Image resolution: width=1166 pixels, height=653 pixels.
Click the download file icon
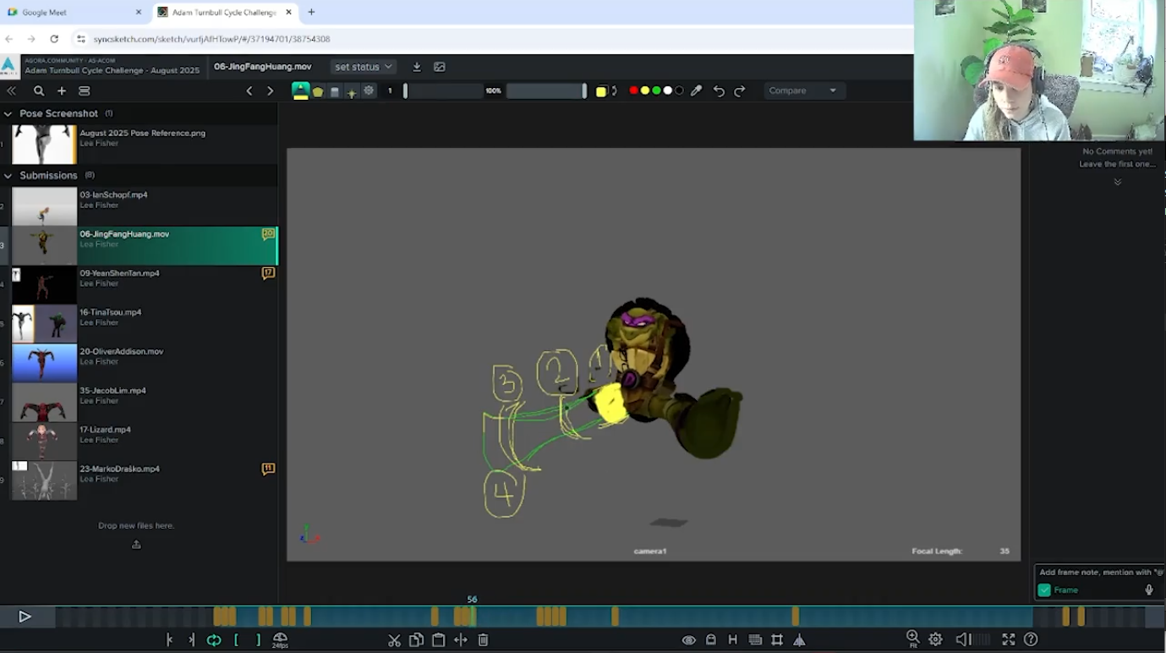(417, 67)
